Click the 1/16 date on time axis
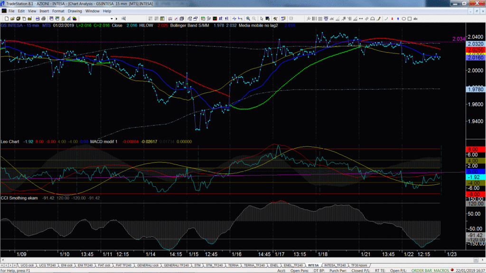Image resolution: width=486 pixels, height=273 pixels. 236,254
